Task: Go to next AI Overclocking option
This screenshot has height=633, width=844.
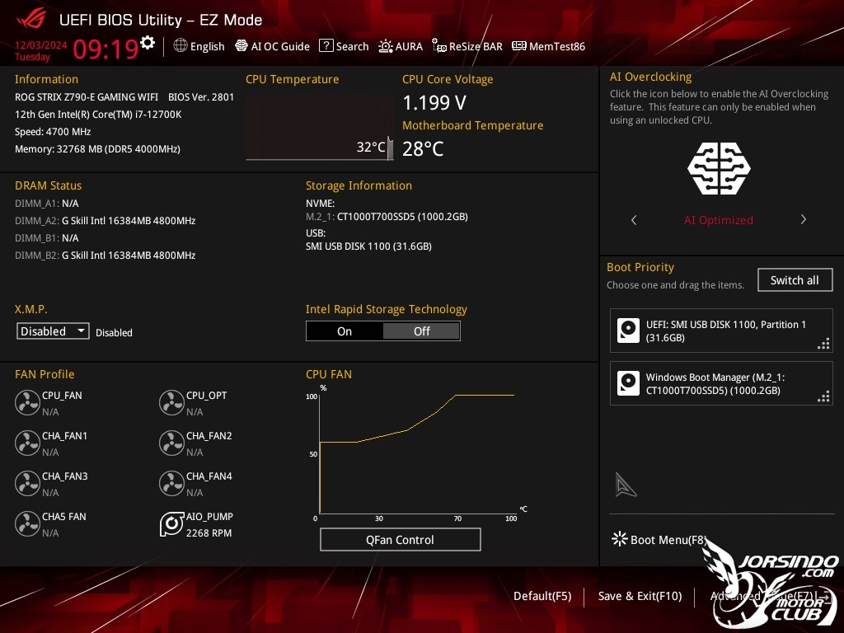Action: point(803,219)
